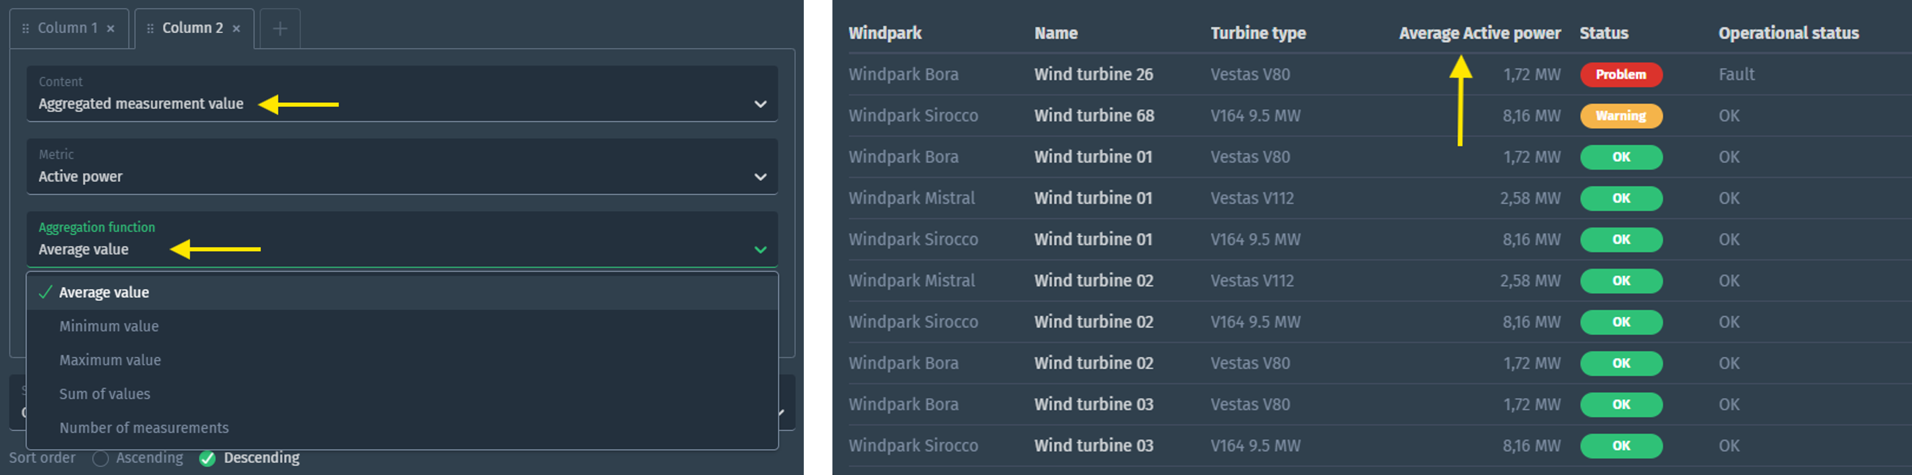Switch to the Column 1 tab
1912x475 pixels.
(x=67, y=27)
